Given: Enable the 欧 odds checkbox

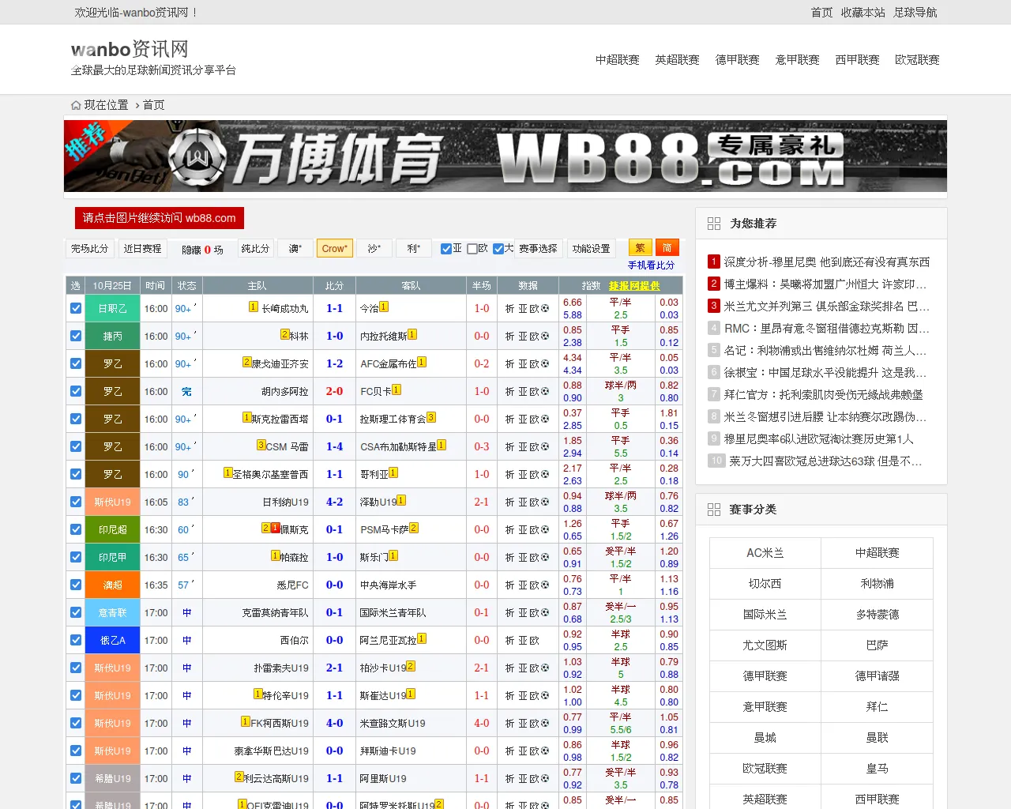Looking at the screenshot, I should [x=472, y=249].
